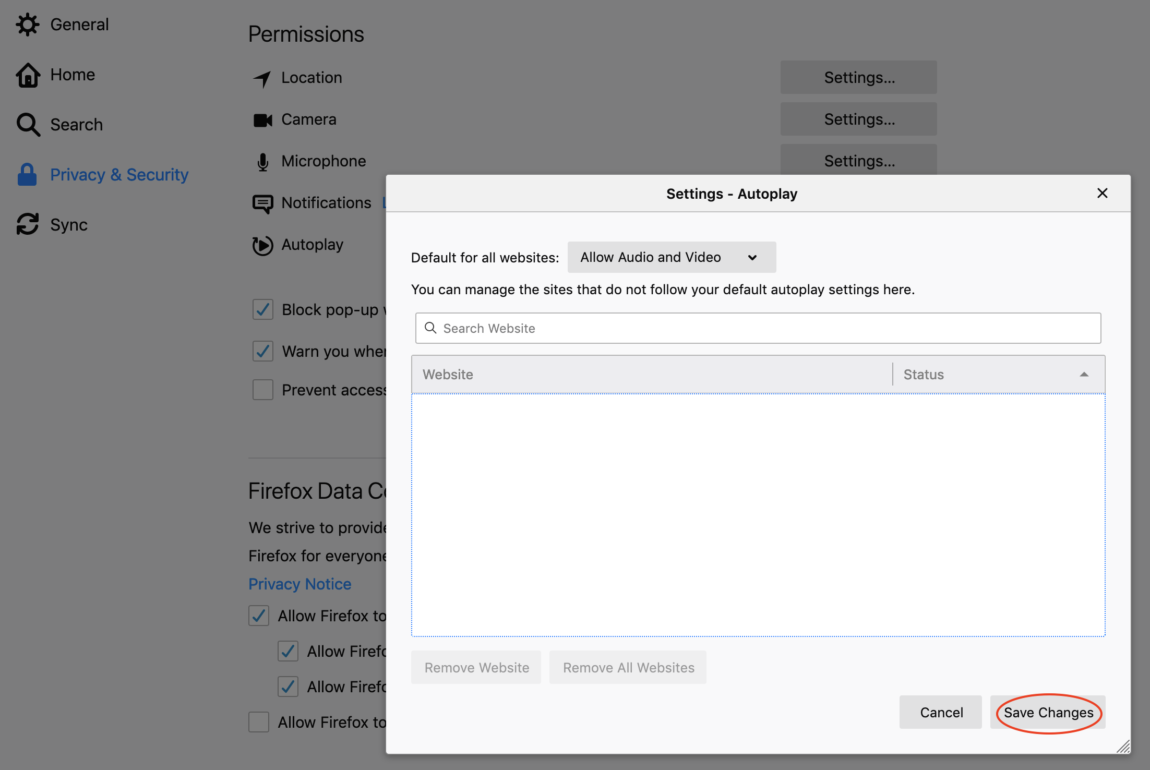Click the Settings - Autoplay dialog title
The width and height of the screenshot is (1150, 770).
click(732, 194)
